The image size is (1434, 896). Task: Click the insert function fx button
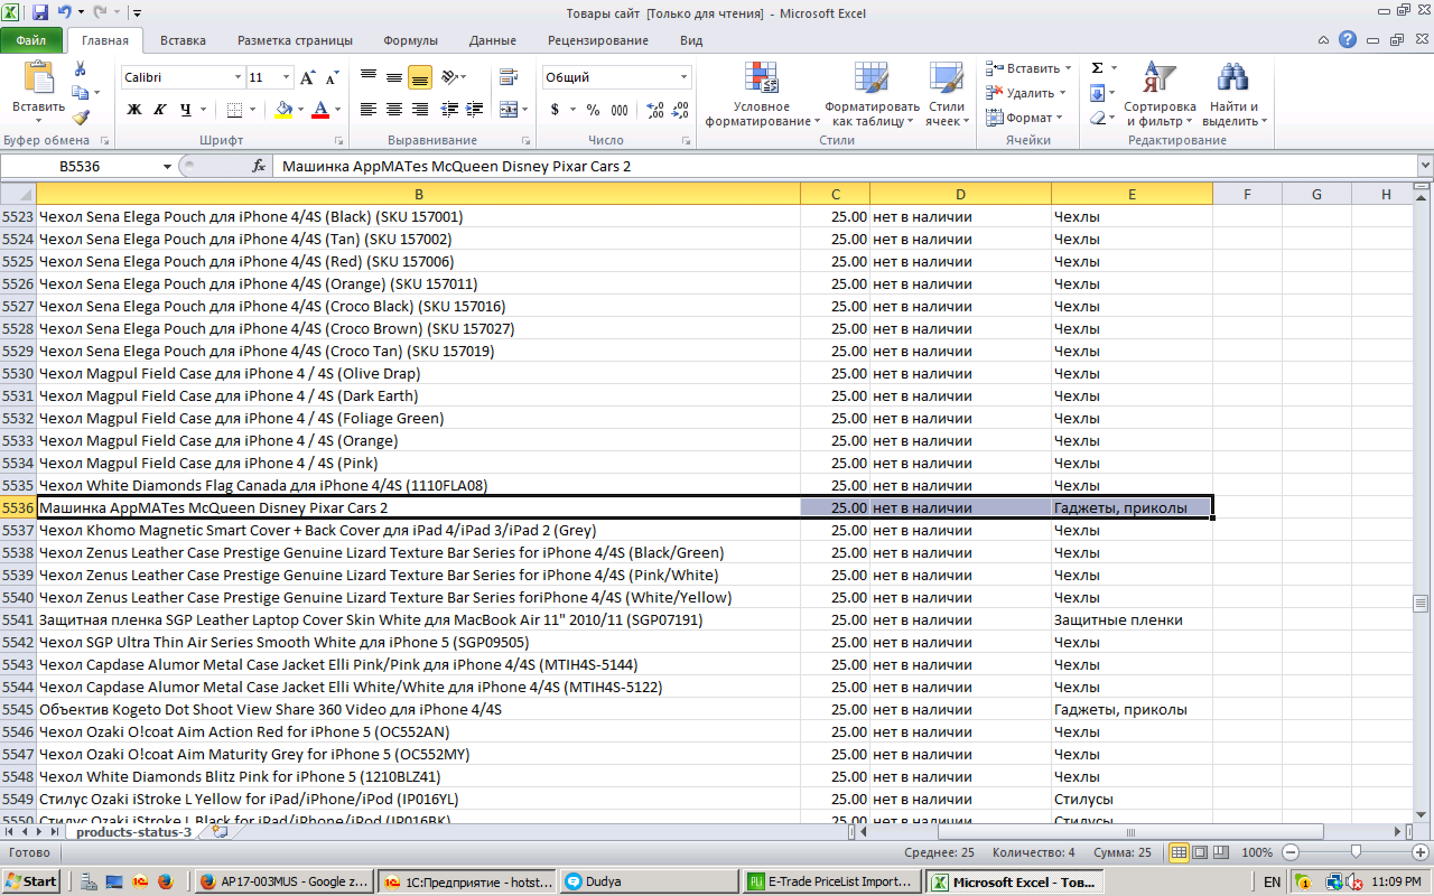259,166
